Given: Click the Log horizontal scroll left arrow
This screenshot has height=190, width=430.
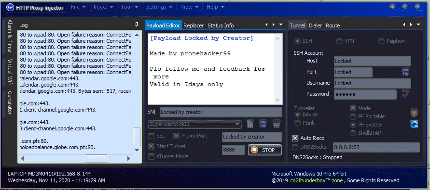Looking at the screenshot, I should coord(23,158).
